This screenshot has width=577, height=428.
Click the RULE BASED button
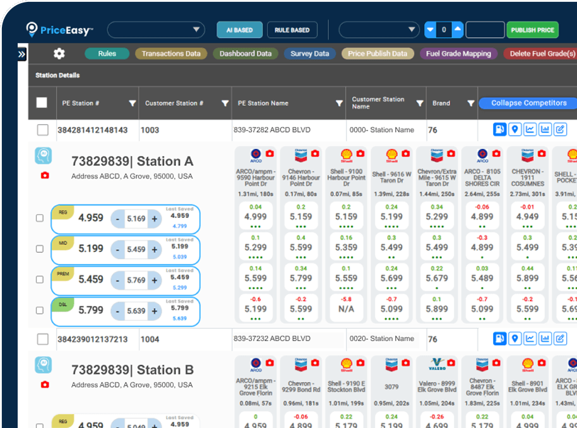(292, 30)
